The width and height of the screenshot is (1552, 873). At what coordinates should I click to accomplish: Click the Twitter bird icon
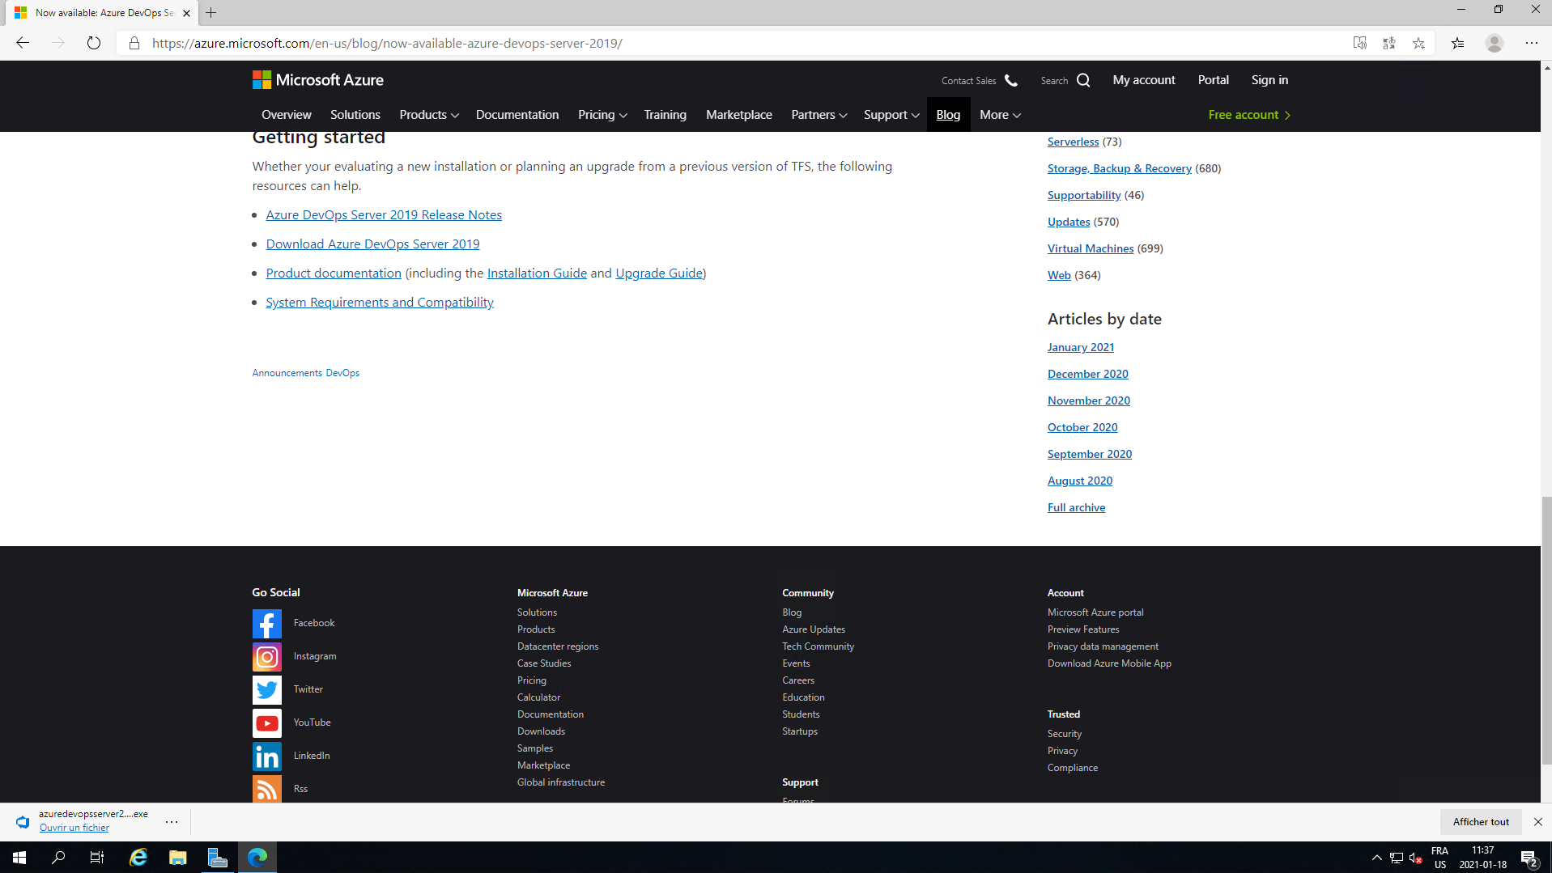[266, 690]
